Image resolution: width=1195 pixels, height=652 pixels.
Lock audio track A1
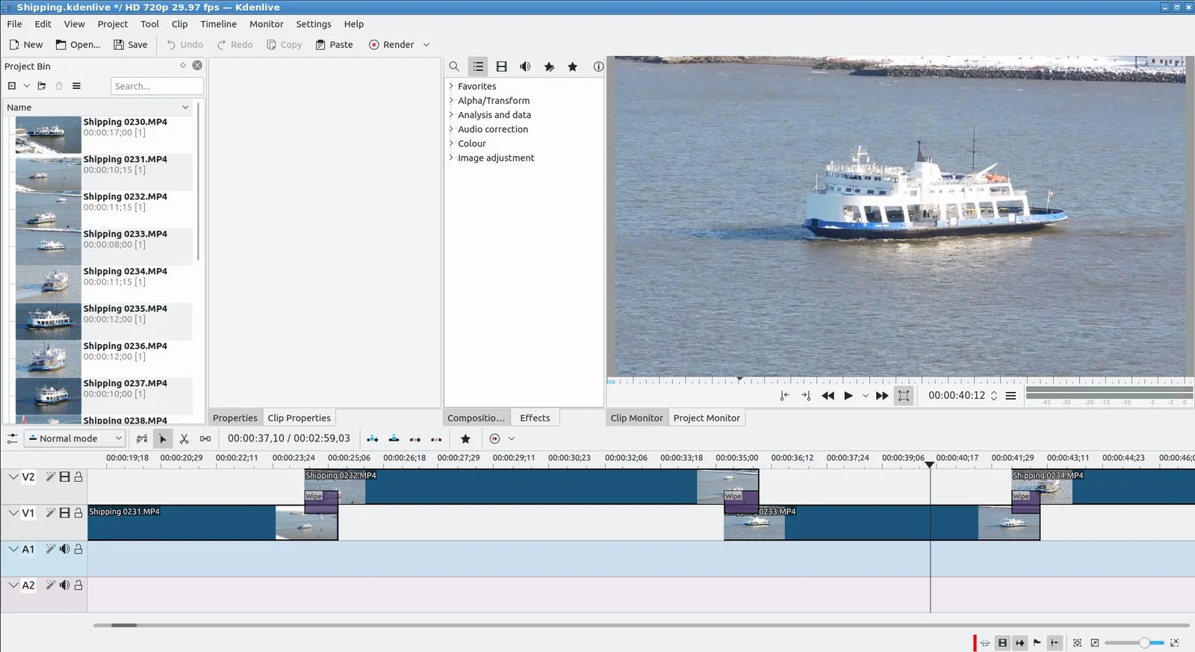pyautogui.click(x=78, y=549)
